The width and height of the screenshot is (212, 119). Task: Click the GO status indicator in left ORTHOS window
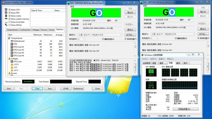96,13
